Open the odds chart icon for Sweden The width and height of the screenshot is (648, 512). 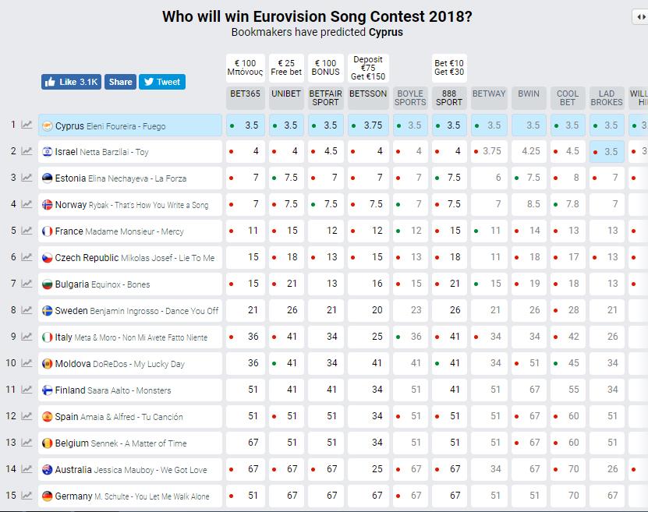(x=27, y=310)
